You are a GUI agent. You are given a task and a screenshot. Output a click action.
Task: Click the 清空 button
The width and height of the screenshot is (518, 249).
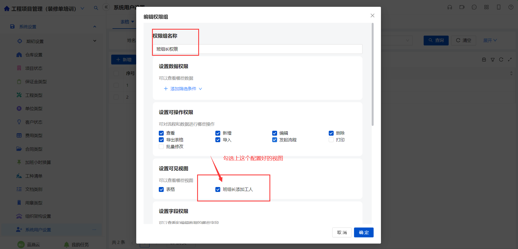tap(464, 41)
